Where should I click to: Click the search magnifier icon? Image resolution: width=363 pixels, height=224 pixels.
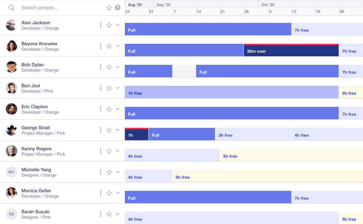click(x=11, y=7)
